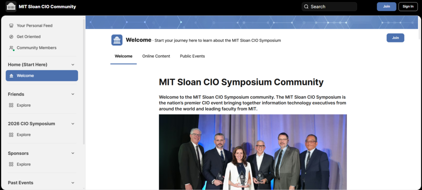Switch to the Public Events tab
The width and height of the screenshot is (422, 190).
[x=192, y=56]
